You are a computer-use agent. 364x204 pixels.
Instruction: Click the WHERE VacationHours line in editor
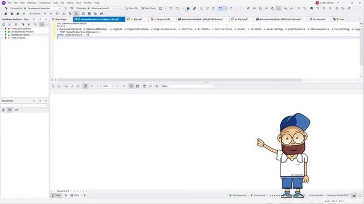click(x=73, y=35)
